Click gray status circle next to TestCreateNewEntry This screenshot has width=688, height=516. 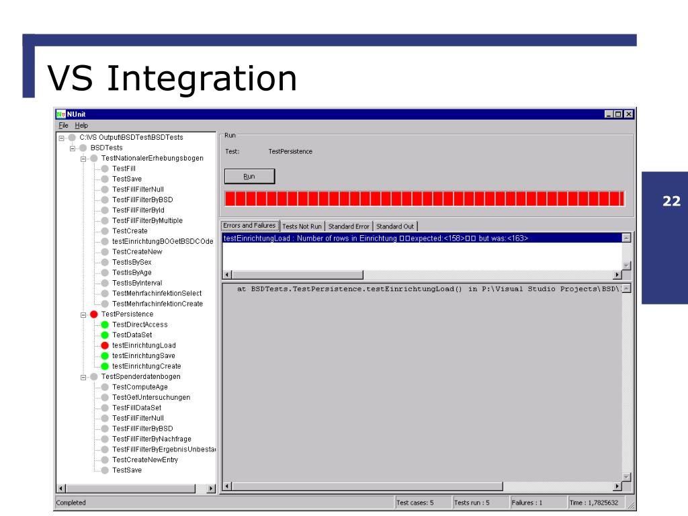[x=105, y=460]
